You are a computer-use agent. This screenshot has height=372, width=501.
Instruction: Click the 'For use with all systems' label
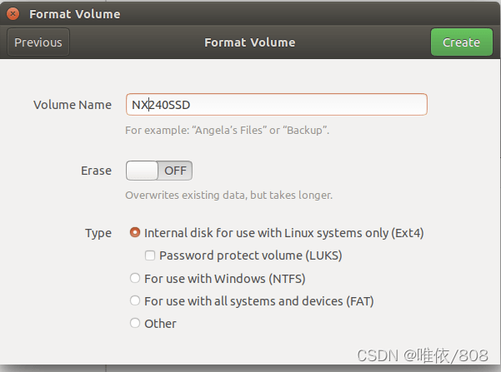tap(258, 301)
